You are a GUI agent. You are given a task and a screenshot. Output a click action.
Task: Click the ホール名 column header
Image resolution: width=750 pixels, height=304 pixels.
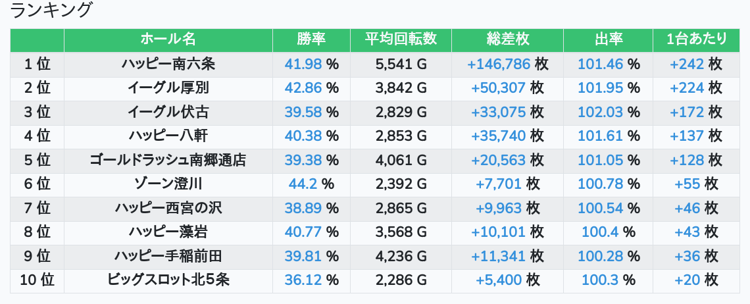[x=168, y=39]
